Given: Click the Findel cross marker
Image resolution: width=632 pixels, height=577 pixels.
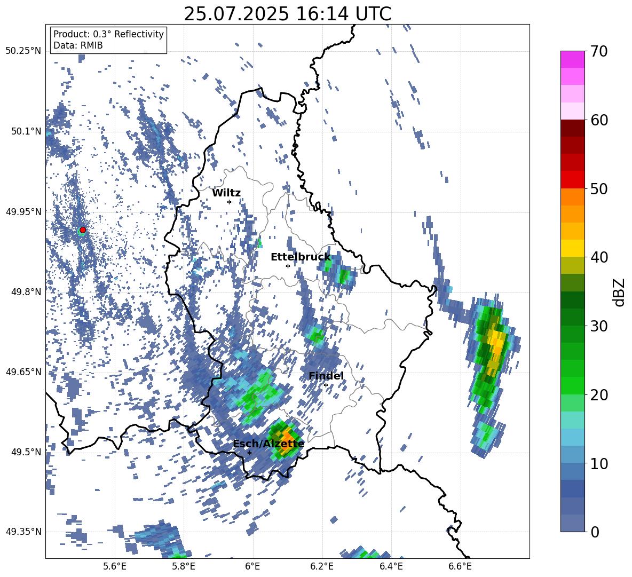Looking at the screenshot, I should pyautogui.click(x=326, y=385).
